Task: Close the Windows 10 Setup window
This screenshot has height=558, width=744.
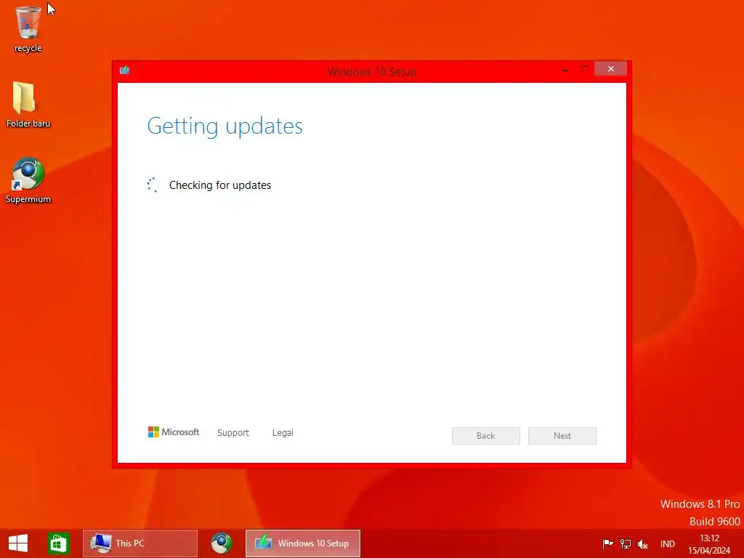Action: click(610, 69)
